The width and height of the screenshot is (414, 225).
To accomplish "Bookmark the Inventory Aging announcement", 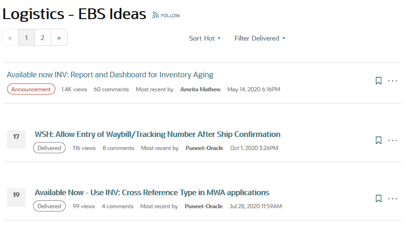I will pyautogui.click(x=379, y=81).
